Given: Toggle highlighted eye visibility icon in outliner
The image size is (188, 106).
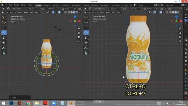Looking at the screenshot, I should coord(186,20).
